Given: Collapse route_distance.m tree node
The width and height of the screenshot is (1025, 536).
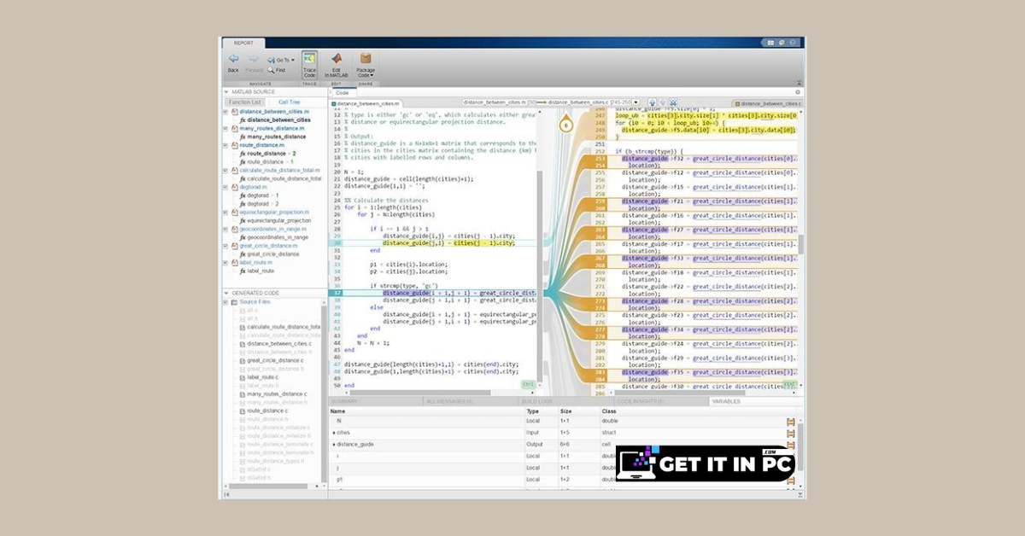Looking at the screenshot, I should [226, 145].
